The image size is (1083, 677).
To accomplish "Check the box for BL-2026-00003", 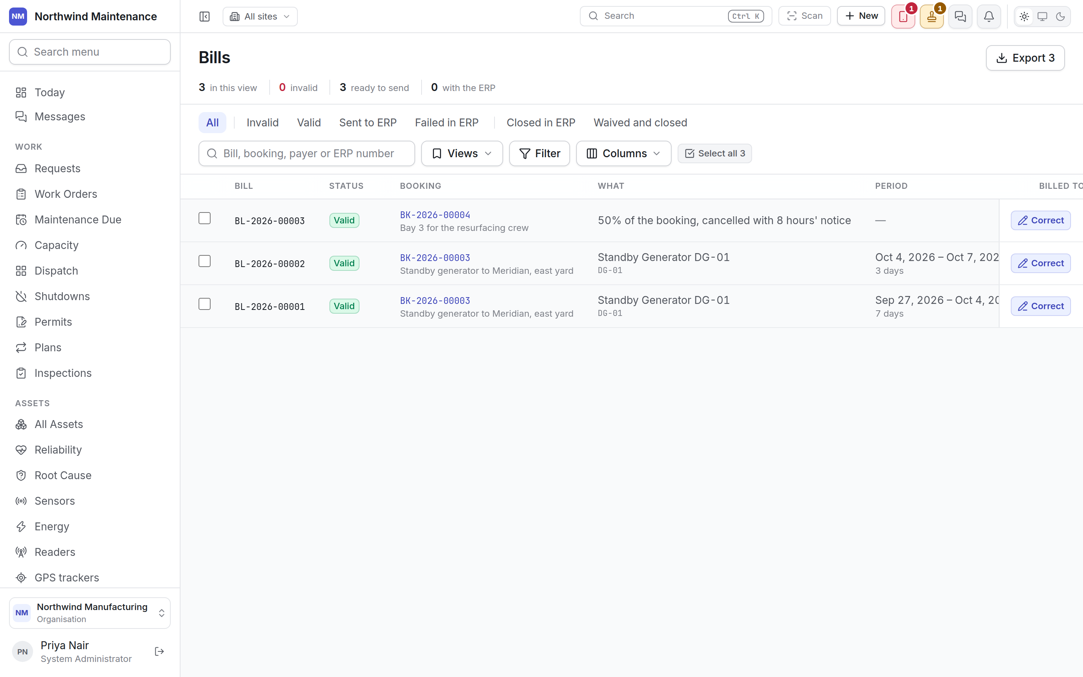I will [205, 218].
